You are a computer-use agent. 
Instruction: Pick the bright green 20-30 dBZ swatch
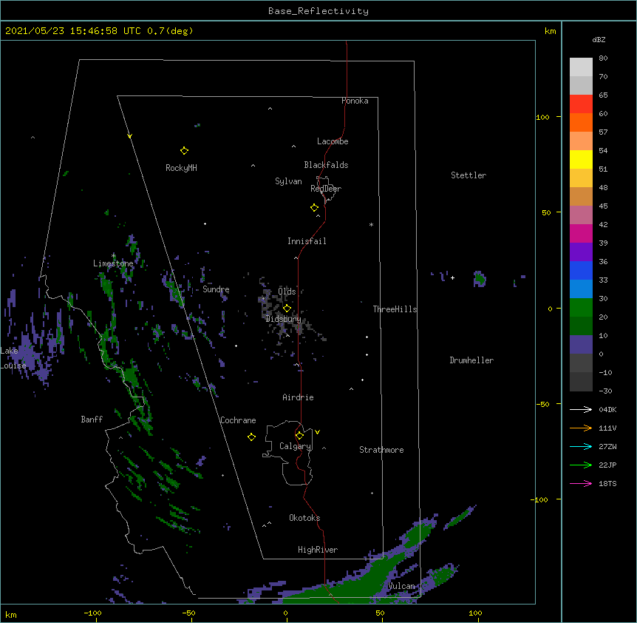(581, 308)
